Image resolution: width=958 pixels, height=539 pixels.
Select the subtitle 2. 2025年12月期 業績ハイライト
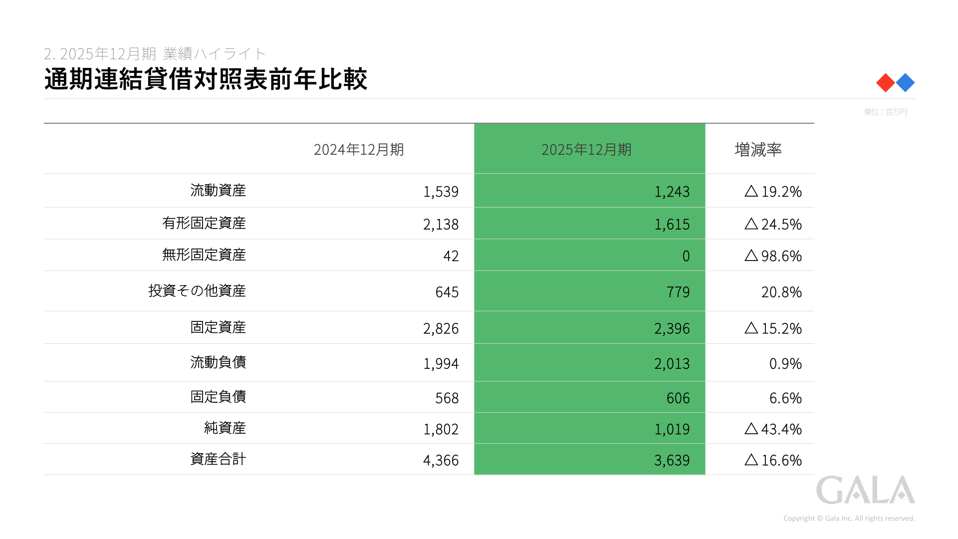click(x=155, y=53)
